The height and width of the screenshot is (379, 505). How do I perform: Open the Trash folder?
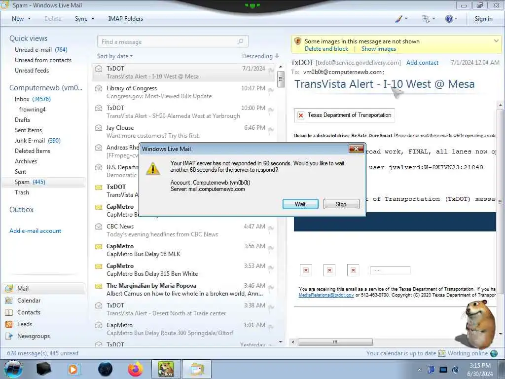click(22, 192)
